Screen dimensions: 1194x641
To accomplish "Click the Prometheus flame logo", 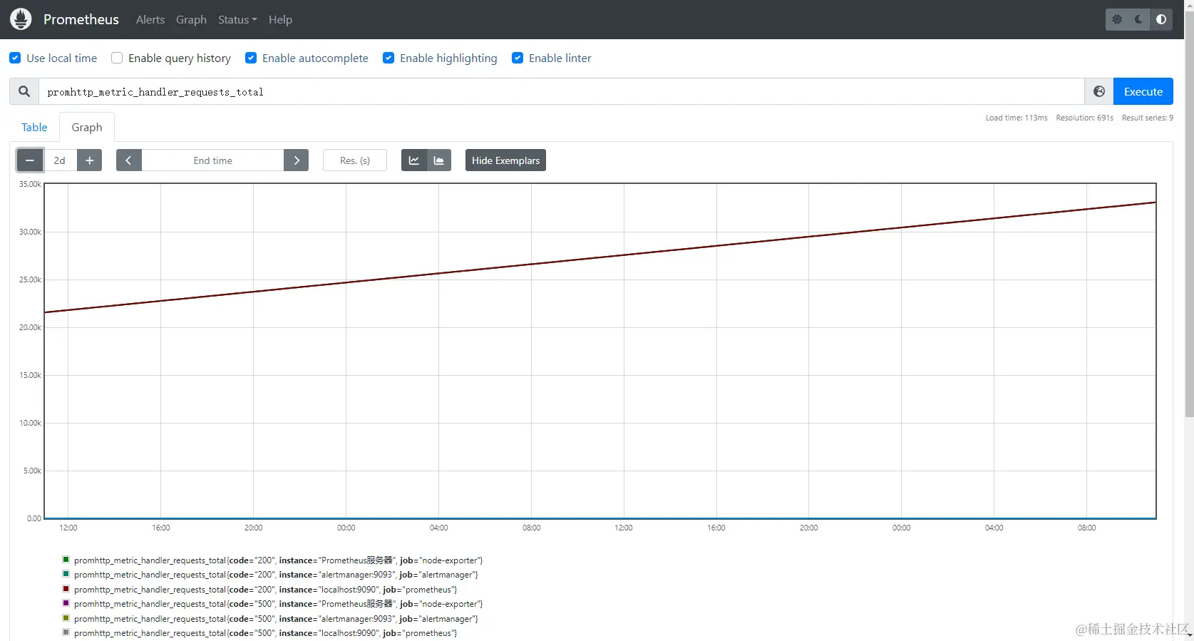I will [21, 19].
